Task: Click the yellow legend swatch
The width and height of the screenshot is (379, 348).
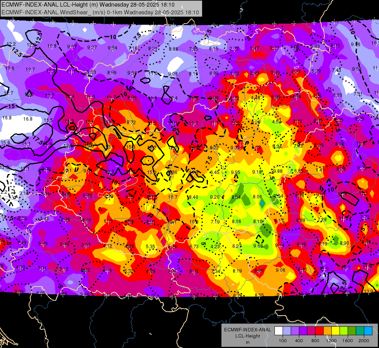Action: pyautogui.click(x=336, y=331)
